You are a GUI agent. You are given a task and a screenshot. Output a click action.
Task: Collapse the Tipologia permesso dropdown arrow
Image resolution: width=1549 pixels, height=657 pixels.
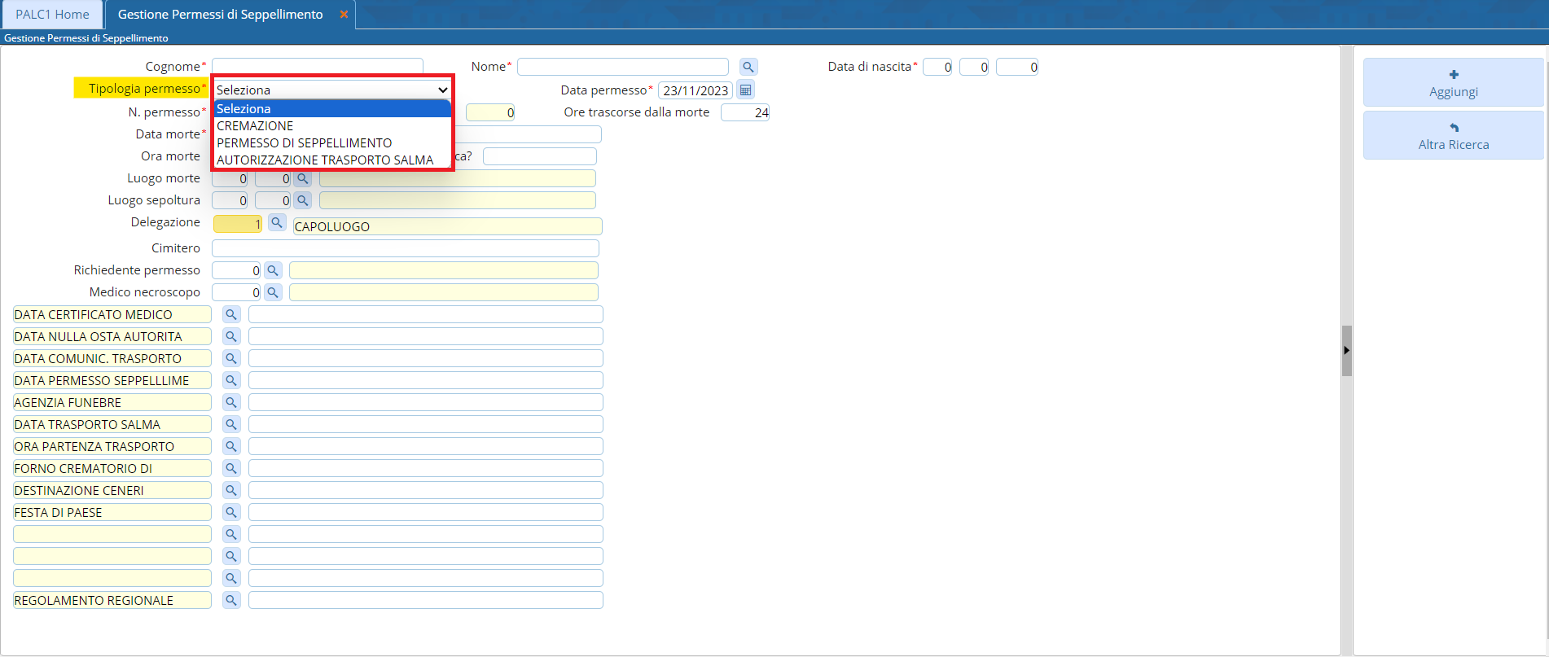(442, 90)
